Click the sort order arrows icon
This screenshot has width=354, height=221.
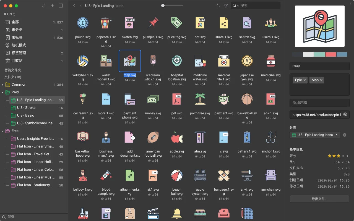coord(218,6)
